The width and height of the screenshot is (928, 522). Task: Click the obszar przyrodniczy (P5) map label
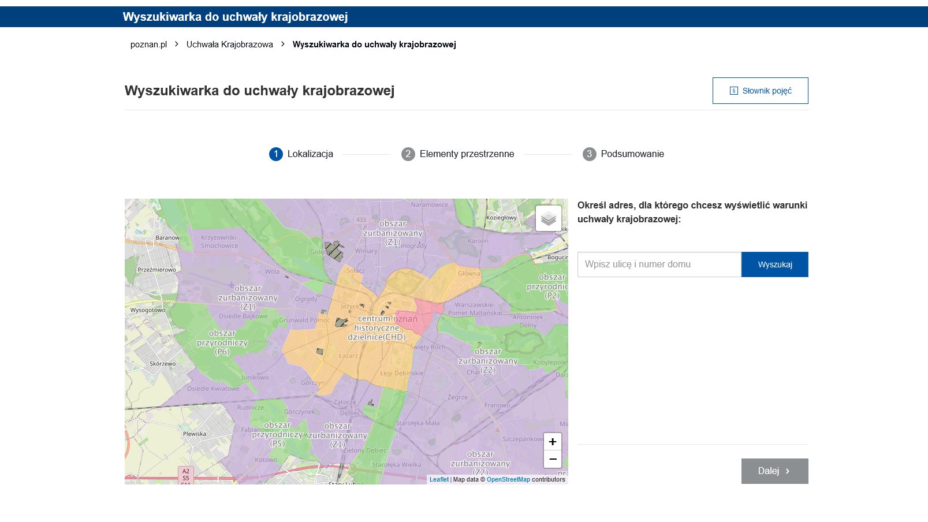click(x=277, y=434)
